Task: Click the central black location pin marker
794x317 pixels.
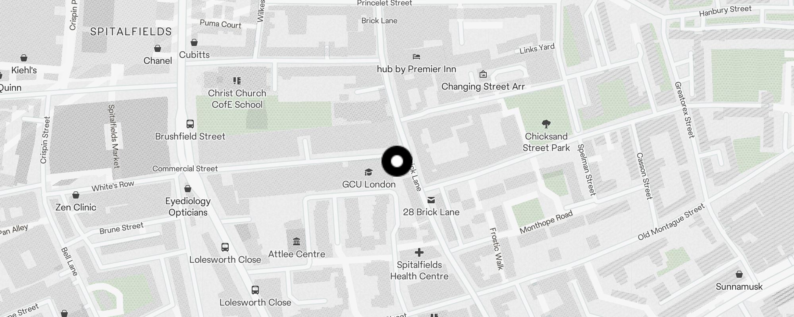Action: click(x=397, y=161)
